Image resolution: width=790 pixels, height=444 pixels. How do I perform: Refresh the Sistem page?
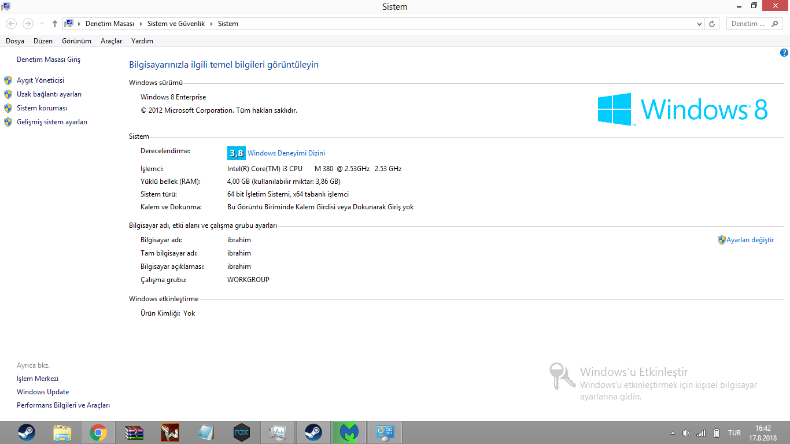pos(712,24)
